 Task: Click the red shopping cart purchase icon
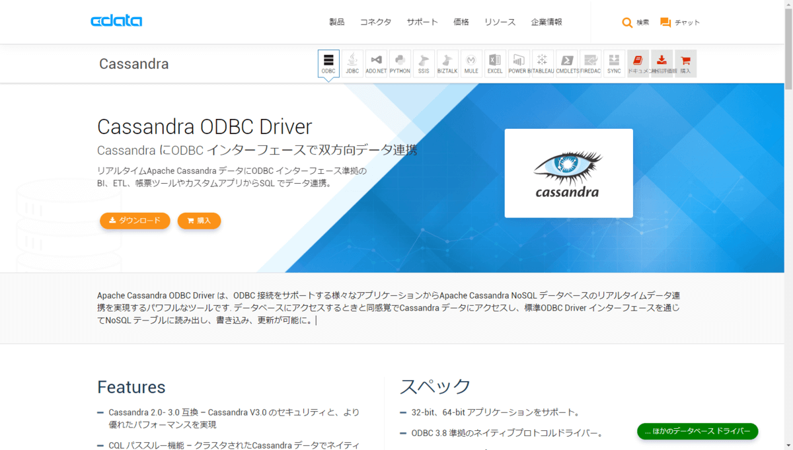point(685,63)
